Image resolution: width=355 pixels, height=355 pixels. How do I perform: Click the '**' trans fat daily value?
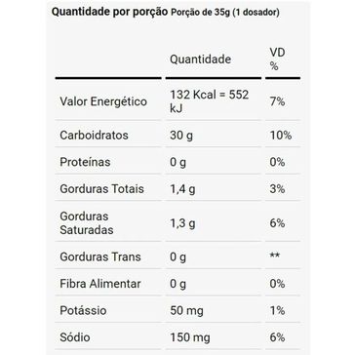point(275,256)
